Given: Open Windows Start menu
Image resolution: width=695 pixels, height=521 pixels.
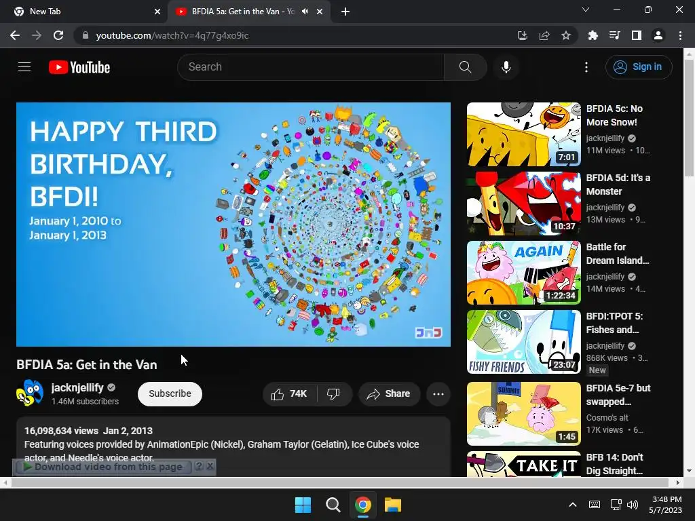Looking at the screenshot, I should [303, 505].
